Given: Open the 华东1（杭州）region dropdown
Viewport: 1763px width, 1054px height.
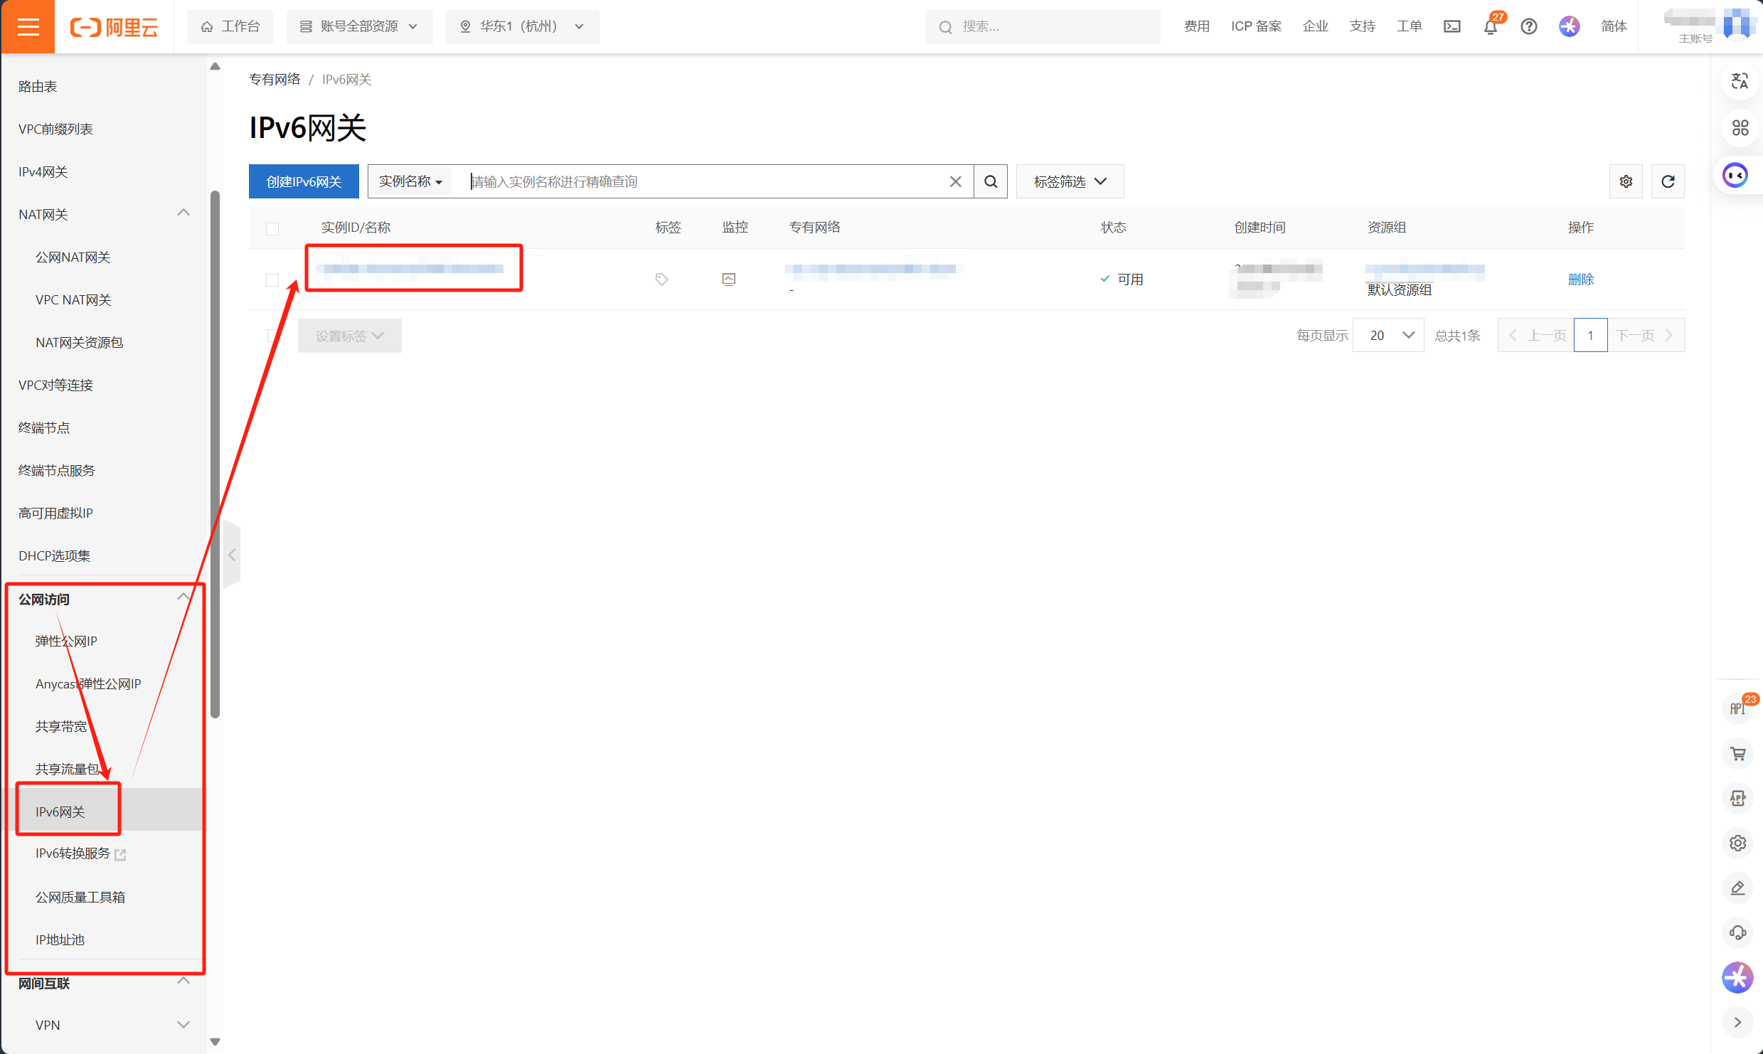Looking at the screenshot, I should (x=522, y=26).
